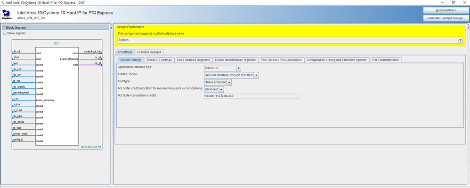
Task: Open the PCI Express / PCI Capabilities tab
Action: [x=281, y=60]
